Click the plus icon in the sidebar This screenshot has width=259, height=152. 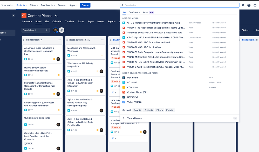13,16
